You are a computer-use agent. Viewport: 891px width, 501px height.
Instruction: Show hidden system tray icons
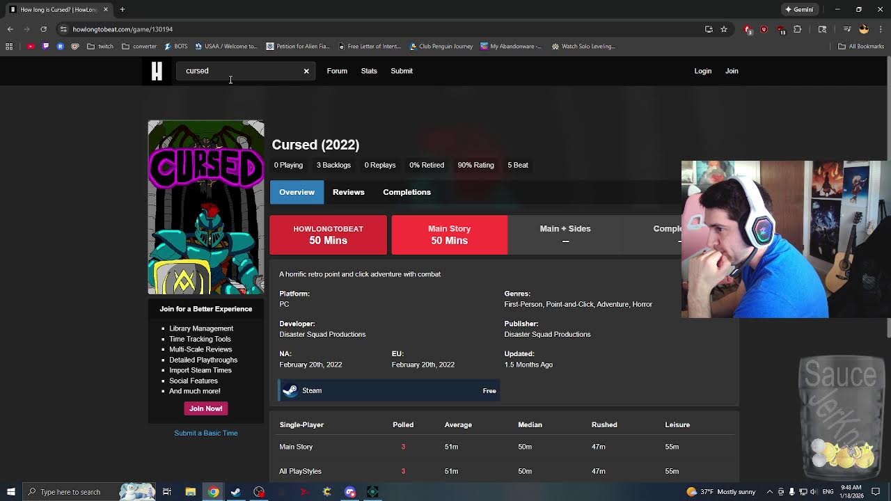(x=769, y=492)
